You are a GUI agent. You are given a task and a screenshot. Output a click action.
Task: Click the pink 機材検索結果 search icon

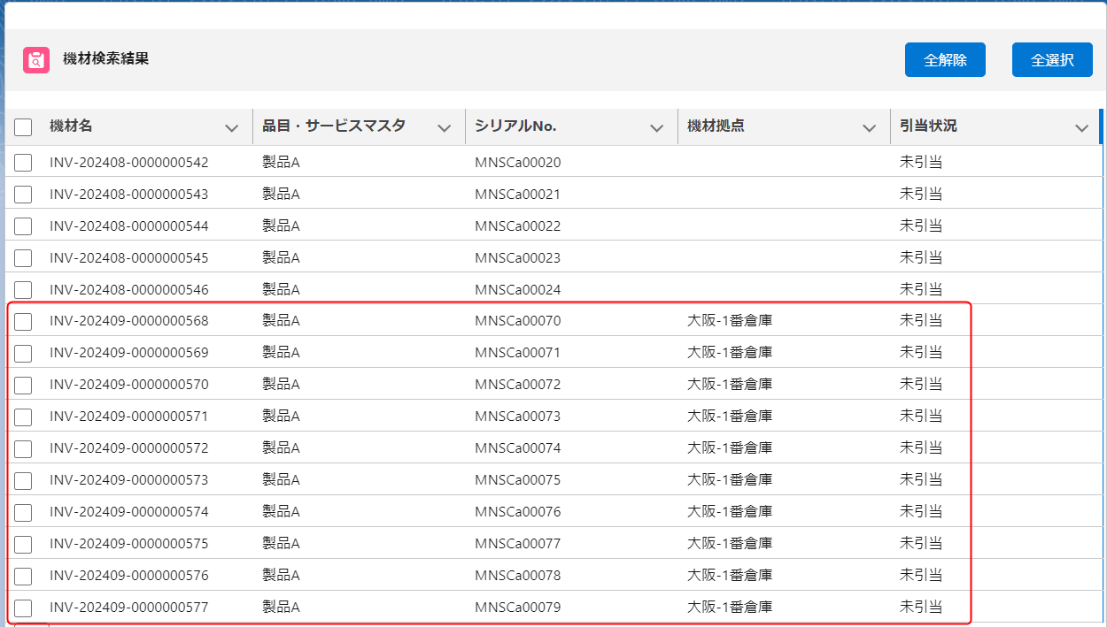tap(36, 60)
